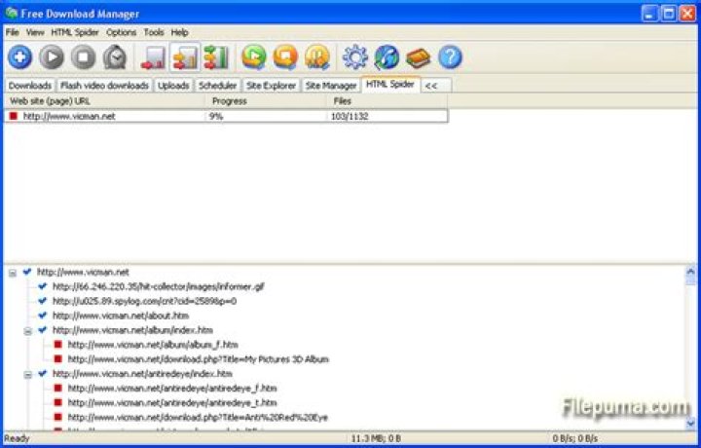Switch to the Site Explorer tab

(x=271, y=86)
